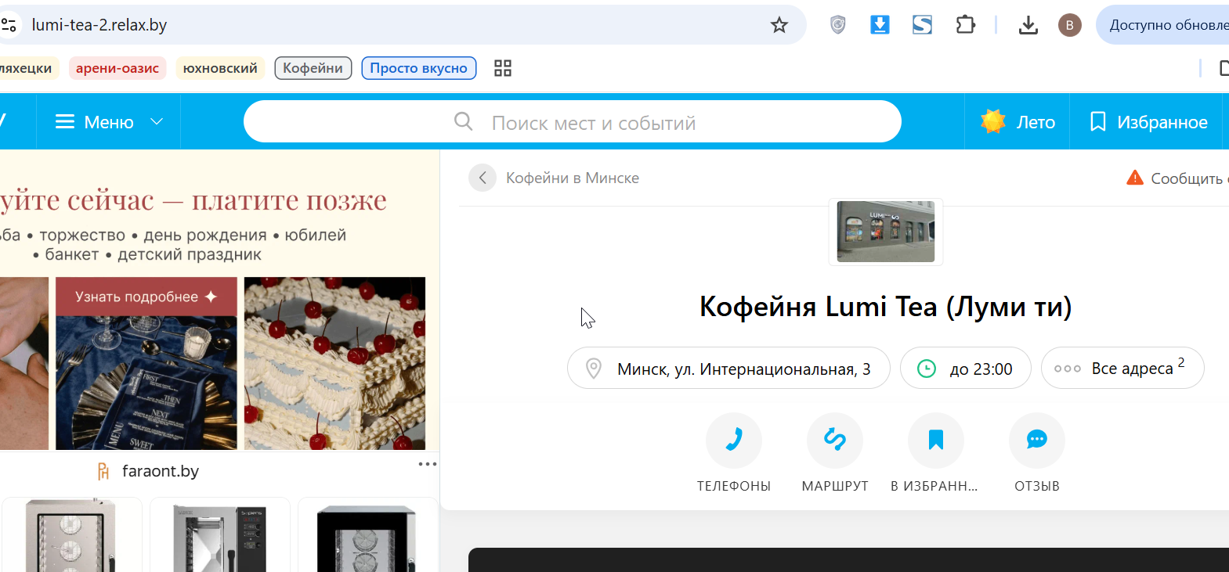This screenshot has height=572, width=1229.
Task: Bookmark this page with the star icon
Action: tap(779, 25)
